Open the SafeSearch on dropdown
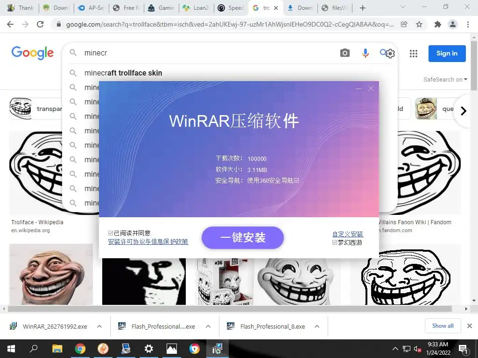This screenshot has height=358, width=478. [445, 79]
